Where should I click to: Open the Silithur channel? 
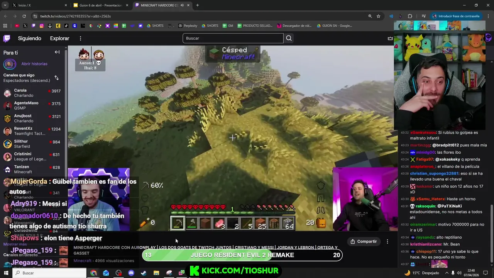tap(33, 144)
